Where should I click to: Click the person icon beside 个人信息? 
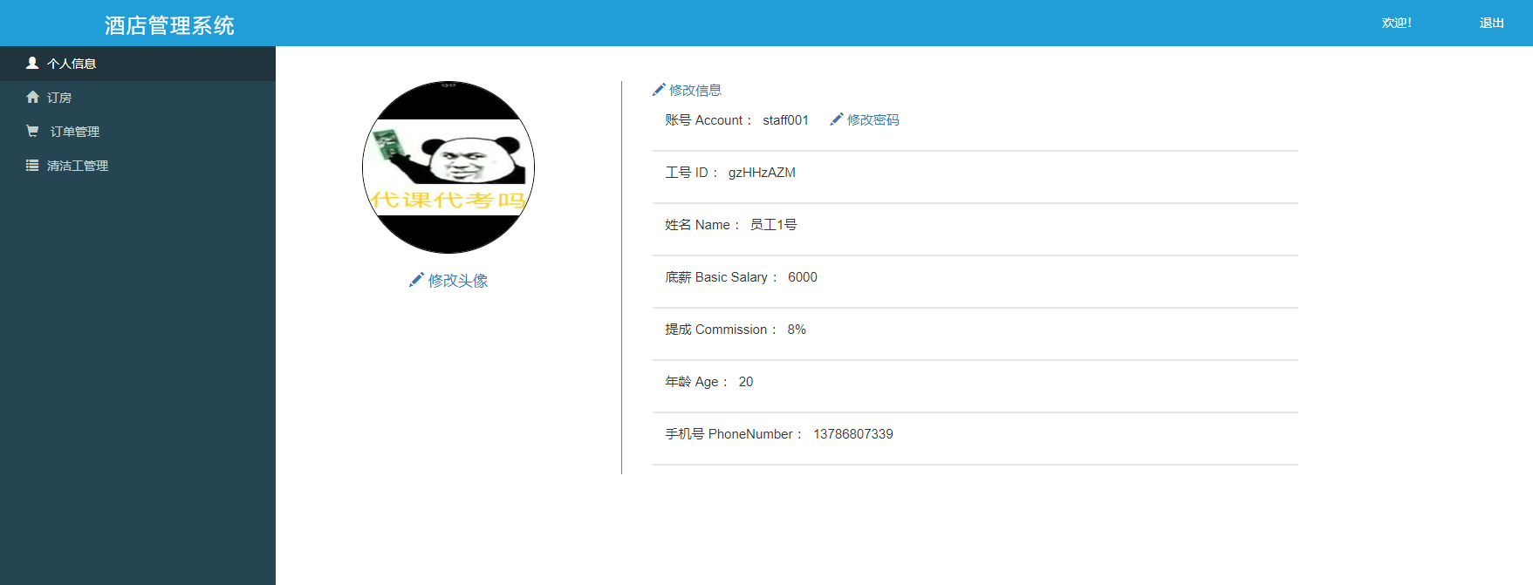[32, 63]
